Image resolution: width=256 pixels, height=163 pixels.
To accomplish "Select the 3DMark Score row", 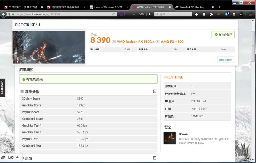I will coord(88,99).
